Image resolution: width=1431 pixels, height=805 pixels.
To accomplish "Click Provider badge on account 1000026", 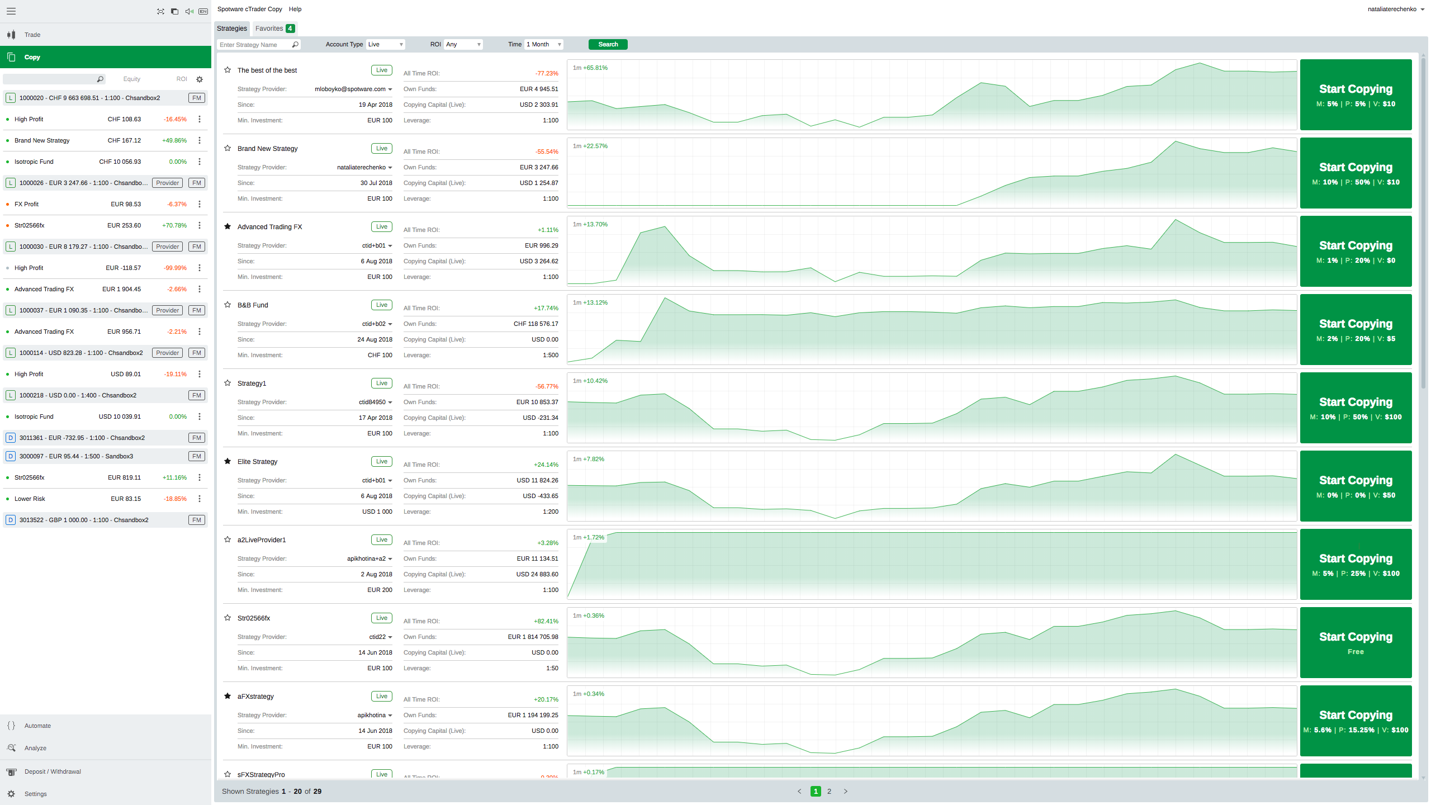I will [x=168, y=183].
